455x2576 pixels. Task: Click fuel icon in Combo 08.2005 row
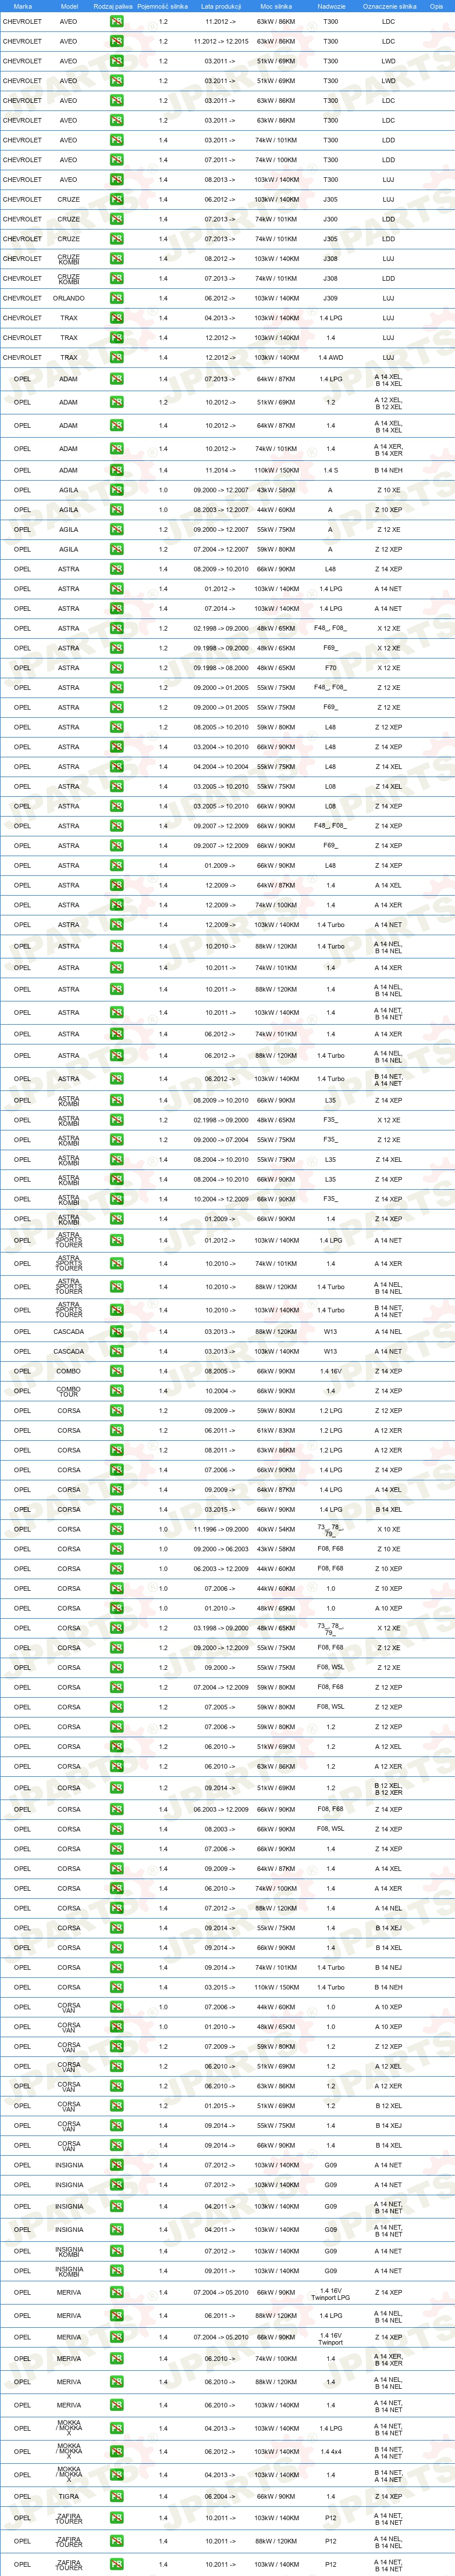(x=117, y=1371)
